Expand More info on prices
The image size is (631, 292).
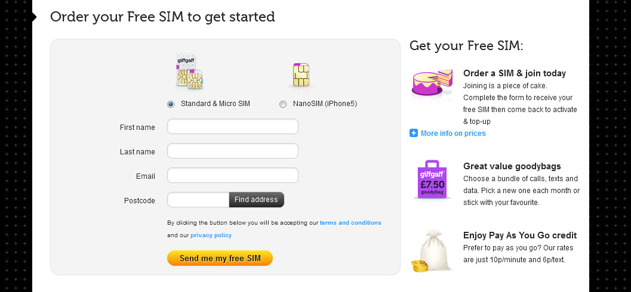click(x=453, y=133)
